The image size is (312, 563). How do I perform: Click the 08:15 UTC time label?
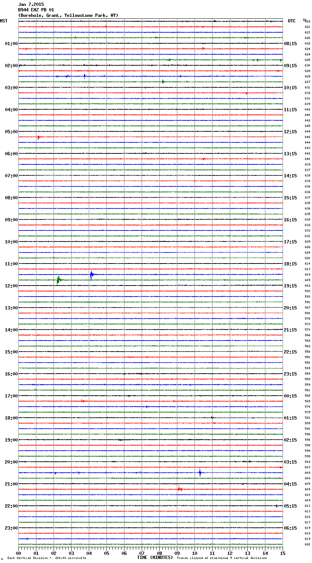pos(290,44)
